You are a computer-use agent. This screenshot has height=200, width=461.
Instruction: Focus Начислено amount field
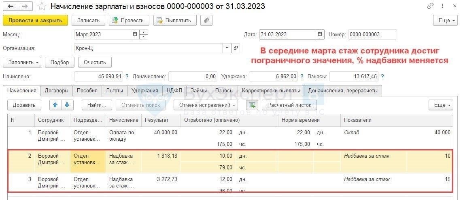tap(99, 77)
